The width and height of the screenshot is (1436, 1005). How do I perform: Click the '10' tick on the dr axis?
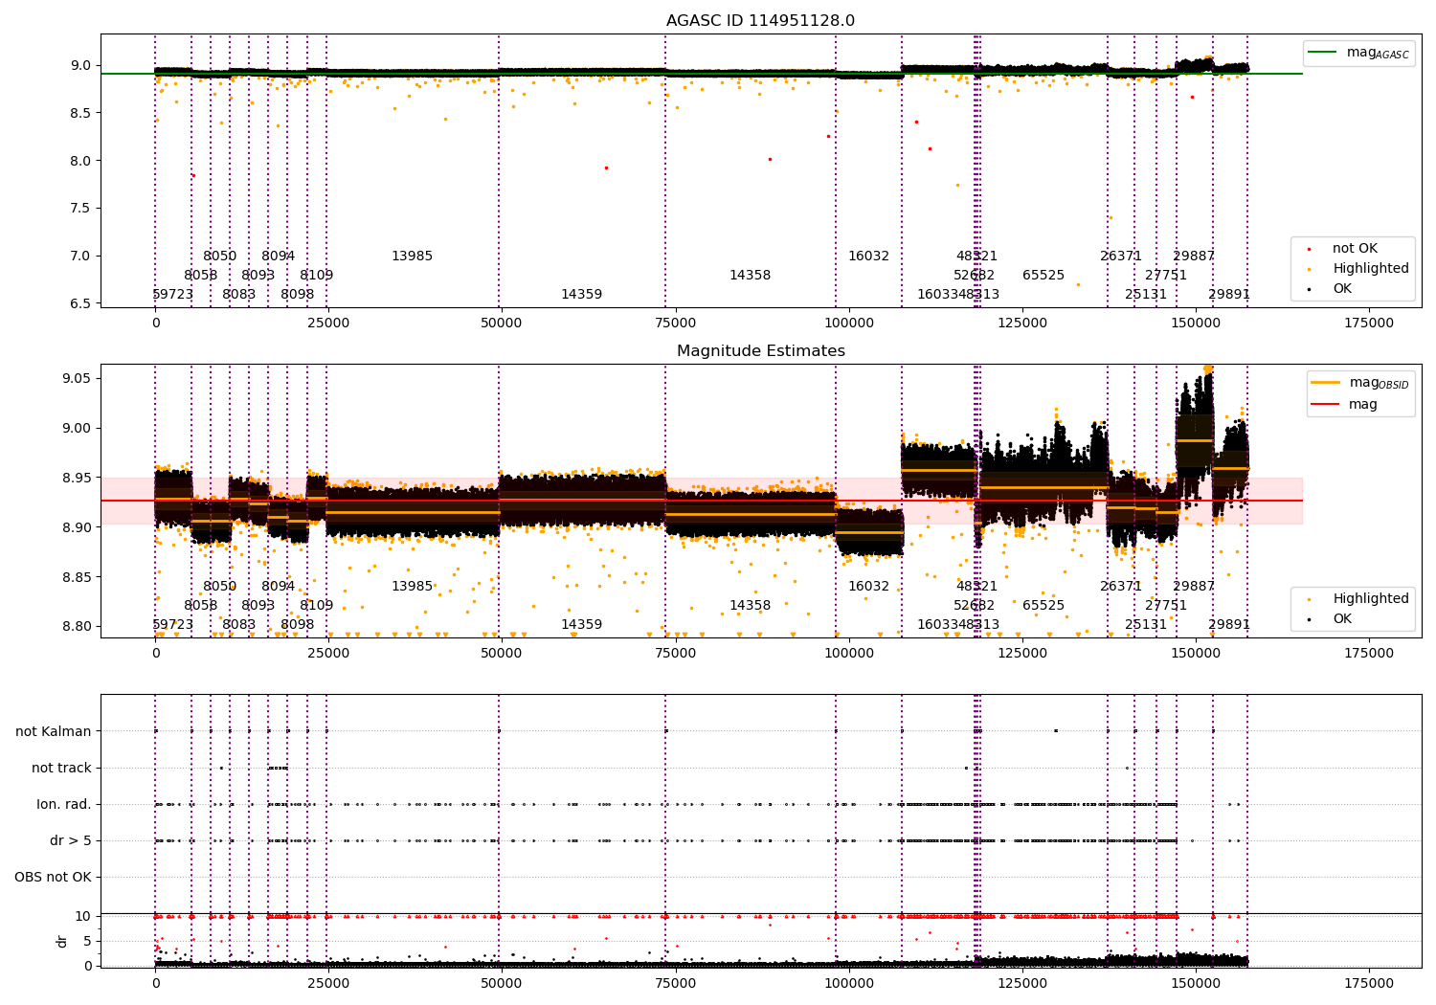click(83, 916)
